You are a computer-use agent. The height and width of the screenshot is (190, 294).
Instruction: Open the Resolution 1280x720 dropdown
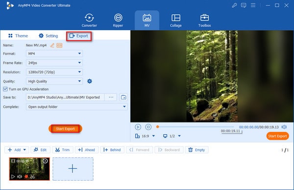point(54,72)
